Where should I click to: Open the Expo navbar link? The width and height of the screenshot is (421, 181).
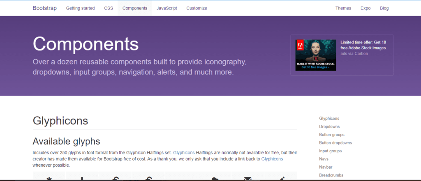click(365, 8)
